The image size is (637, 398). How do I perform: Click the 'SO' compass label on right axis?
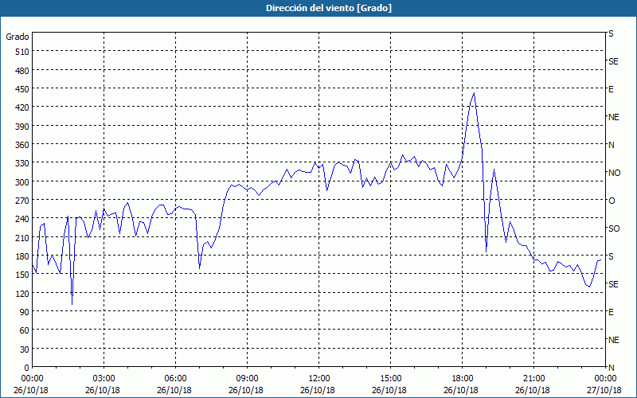[x=614, y=228]
